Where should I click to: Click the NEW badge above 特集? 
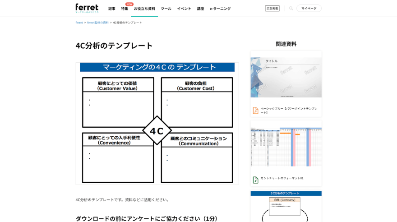129,4
